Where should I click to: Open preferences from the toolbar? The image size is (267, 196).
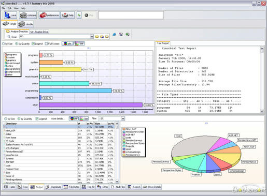(x=49, y=16)
